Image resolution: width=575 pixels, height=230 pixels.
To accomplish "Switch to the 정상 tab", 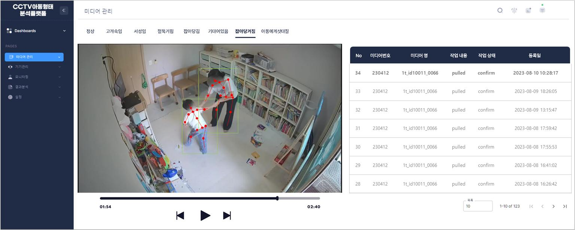I will [90, 31].
